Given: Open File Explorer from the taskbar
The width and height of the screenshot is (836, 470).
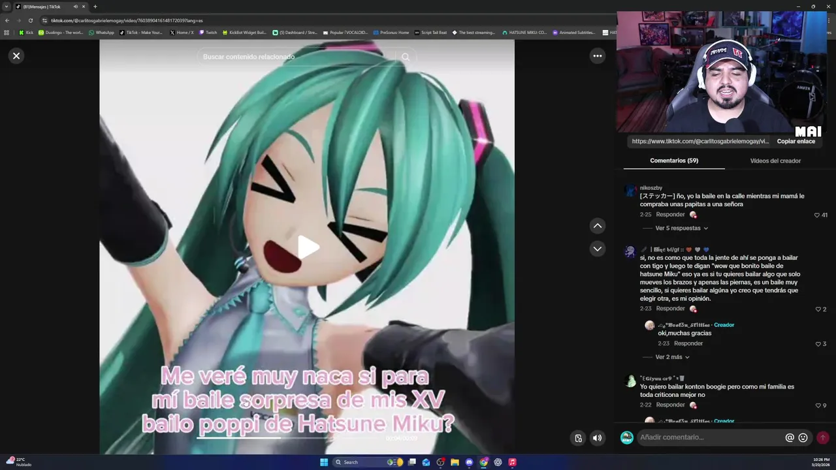Looking at the screenshot, I should [455, 462].
